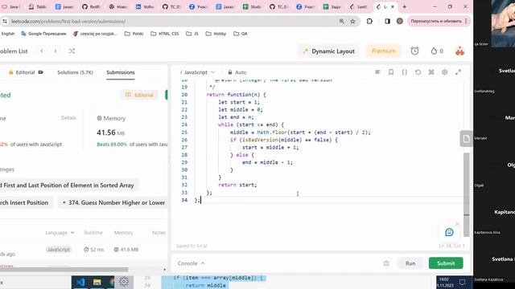Open the JavaScript language dropdown
Screen dimensions: 515x289
pos(197,72)
